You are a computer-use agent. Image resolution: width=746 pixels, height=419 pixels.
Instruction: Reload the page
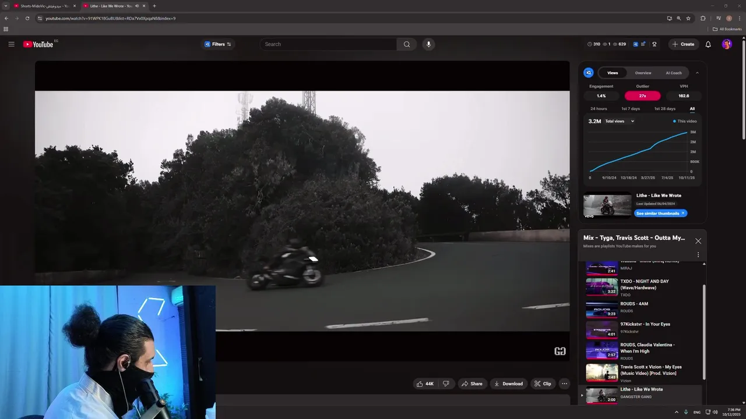pyautogui.click(x=27, y=18)
